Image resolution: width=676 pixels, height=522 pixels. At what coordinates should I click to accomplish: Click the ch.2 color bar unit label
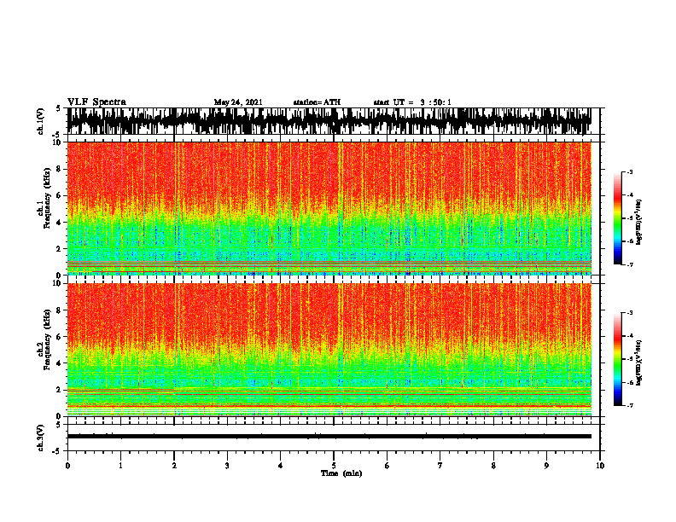[639, 362]
